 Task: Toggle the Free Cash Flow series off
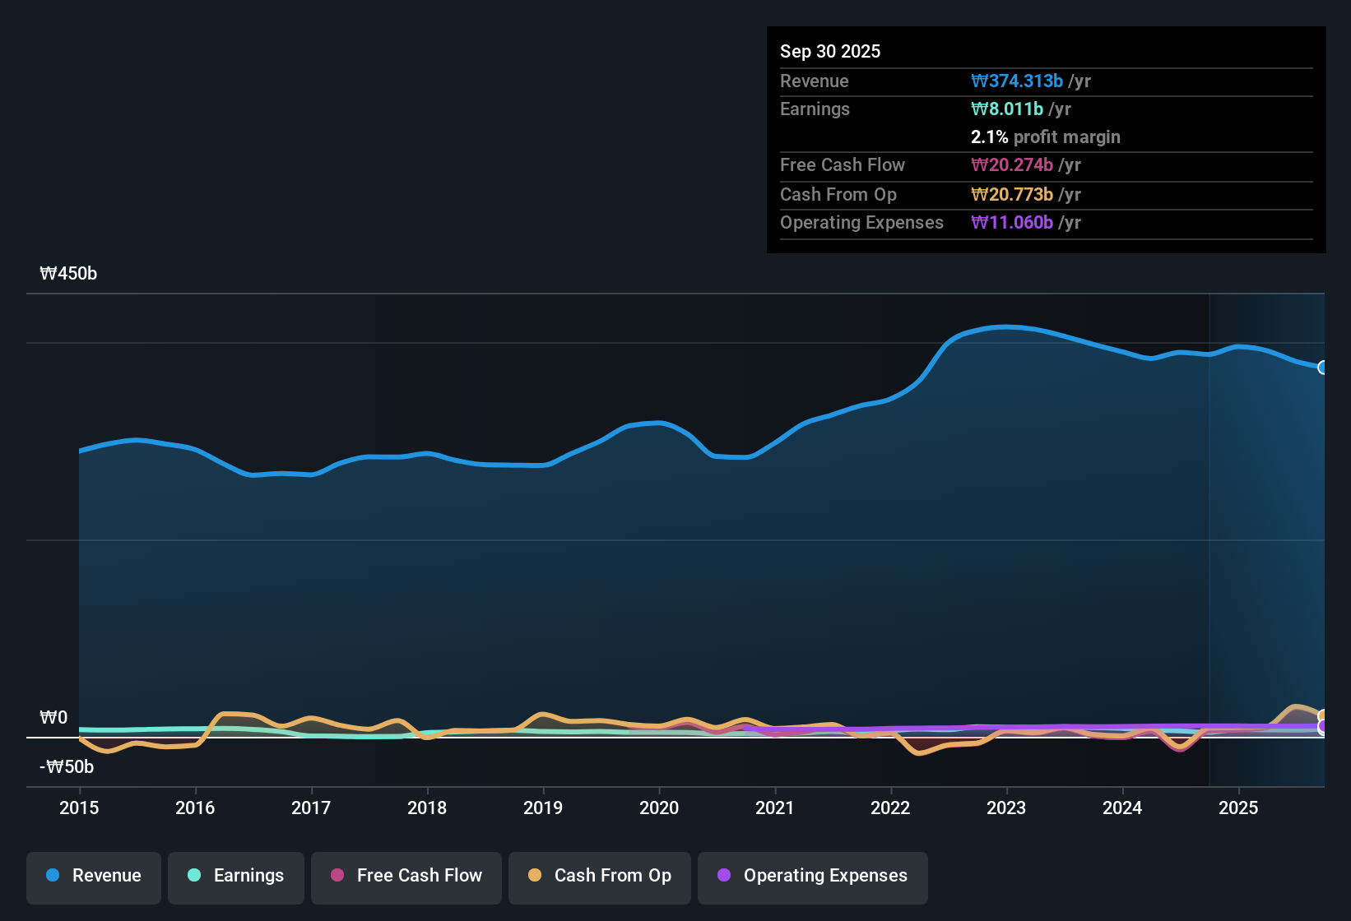(406, 877)
